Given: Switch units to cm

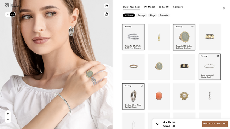Looking at the screenshot, I should tap(12, 14).
